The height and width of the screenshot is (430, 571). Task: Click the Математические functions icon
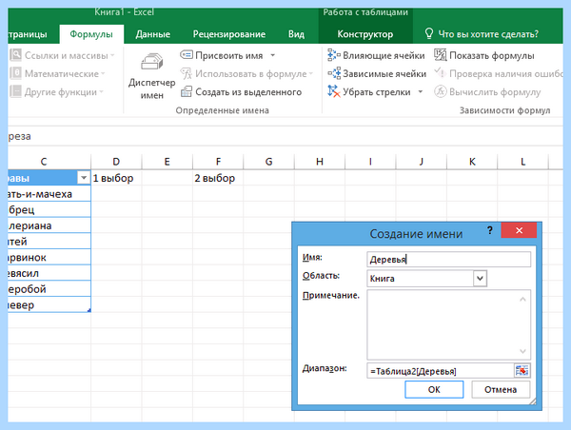point(15,73)
